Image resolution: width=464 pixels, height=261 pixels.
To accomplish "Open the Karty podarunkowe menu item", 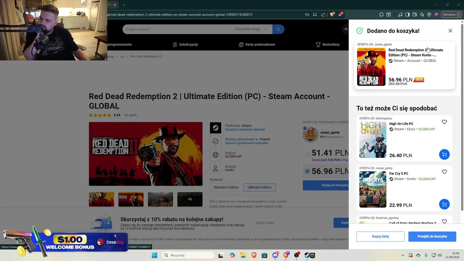I will coord(257,45).
